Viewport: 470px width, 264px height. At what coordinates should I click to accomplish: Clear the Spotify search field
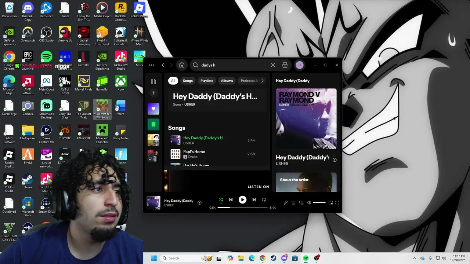point(273,65)
